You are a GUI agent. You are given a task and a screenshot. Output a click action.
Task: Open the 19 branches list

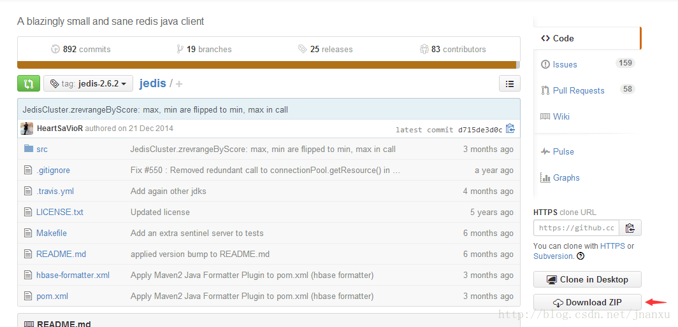[204, 49]
